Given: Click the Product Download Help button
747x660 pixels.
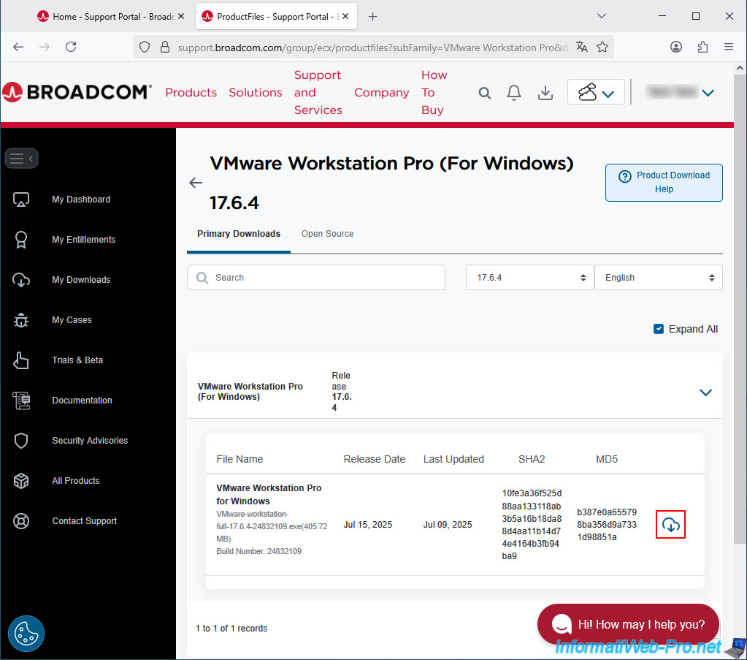Looking at the screenshot, I should tap(664, 182).
